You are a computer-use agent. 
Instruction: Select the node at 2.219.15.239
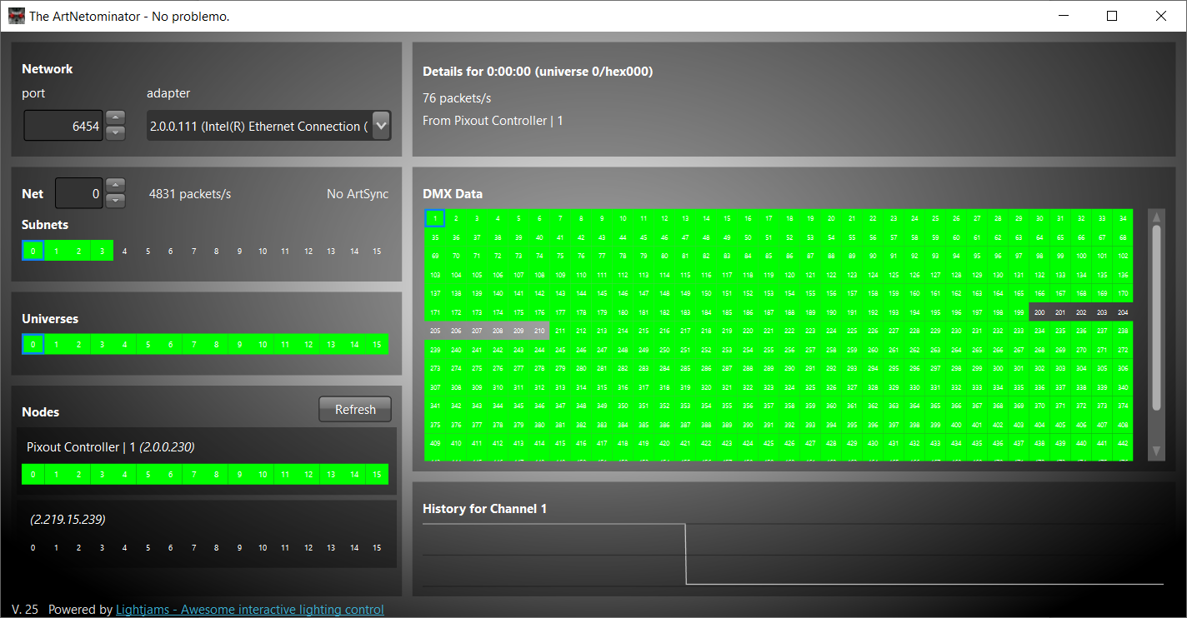(68, 519)
